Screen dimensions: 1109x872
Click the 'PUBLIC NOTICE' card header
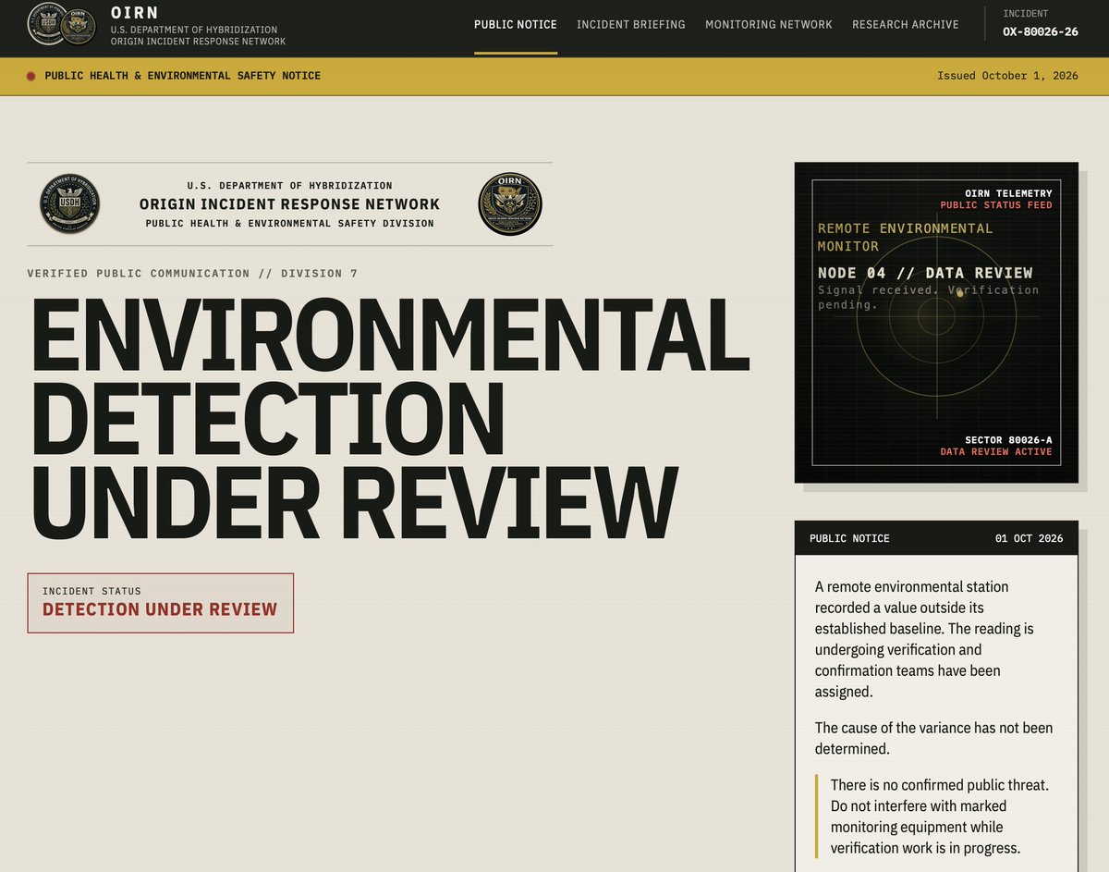point(849,538)
